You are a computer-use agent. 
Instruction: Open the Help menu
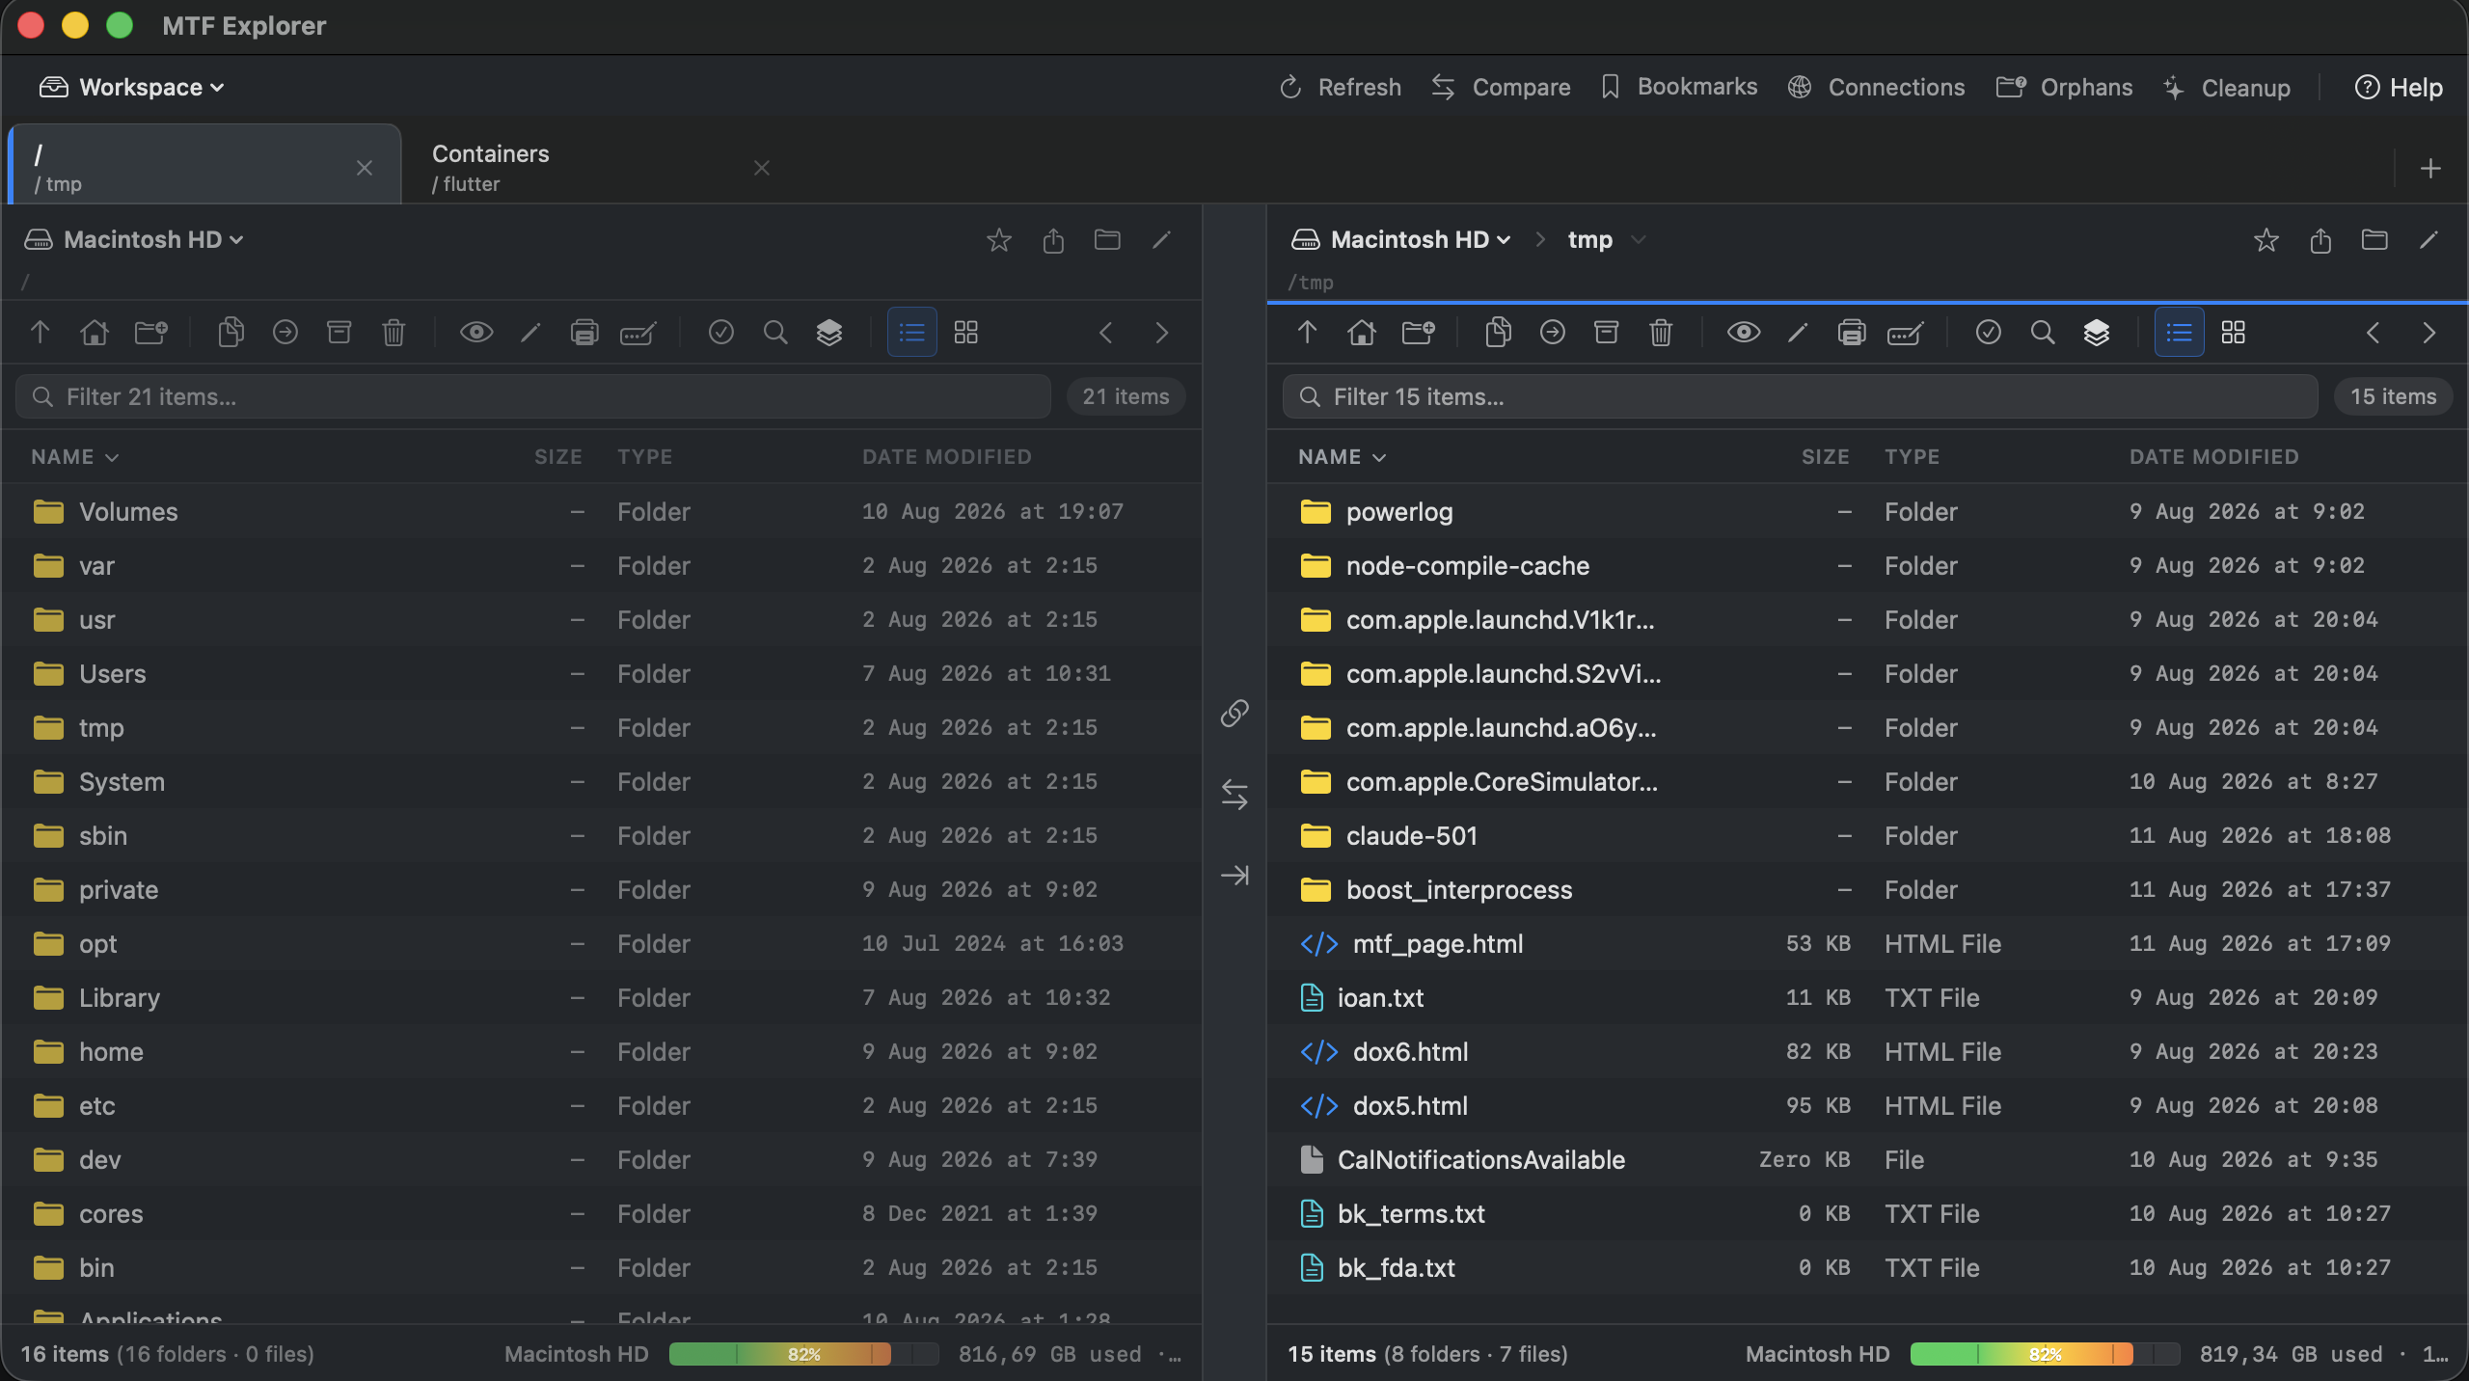[x=2399, y=87]
